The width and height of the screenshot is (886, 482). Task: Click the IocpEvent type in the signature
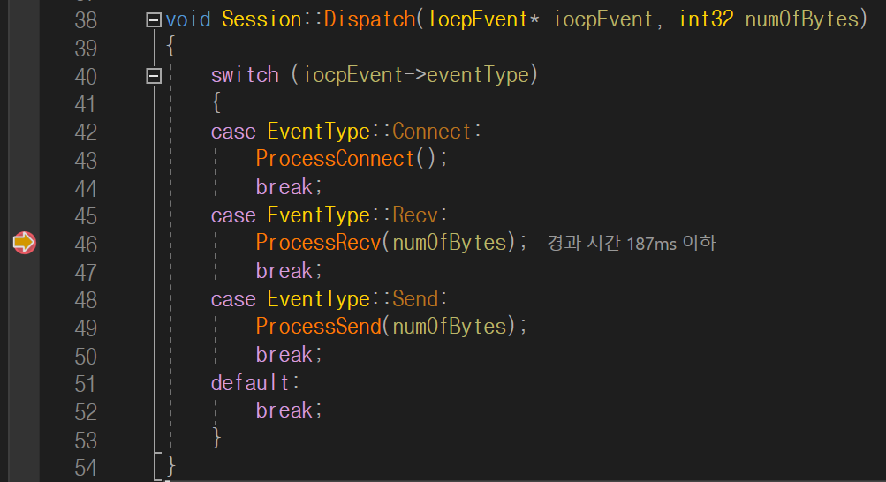[478, 19]
